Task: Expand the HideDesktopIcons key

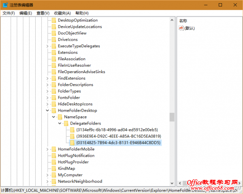Action: click(47, 104)
